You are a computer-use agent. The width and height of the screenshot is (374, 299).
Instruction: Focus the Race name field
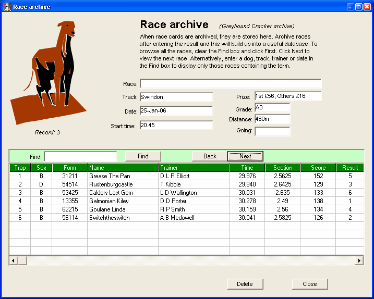click(230, 84)
